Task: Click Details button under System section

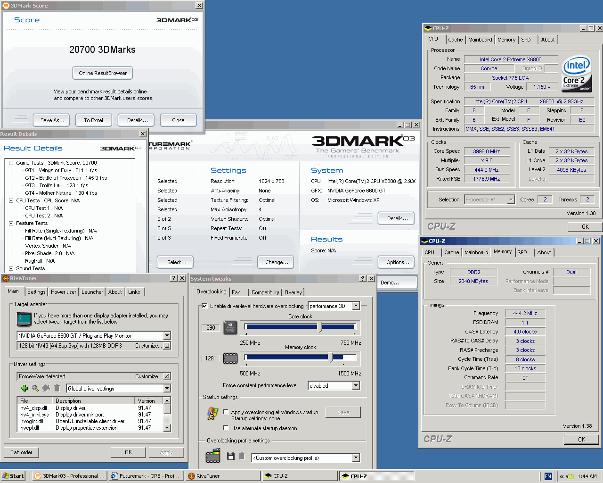Action: 397,218
